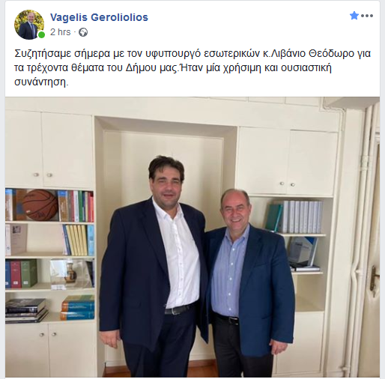The image size is (385, 379).
Task: Open the three-dot post options menu
Action: click(367, 16)
